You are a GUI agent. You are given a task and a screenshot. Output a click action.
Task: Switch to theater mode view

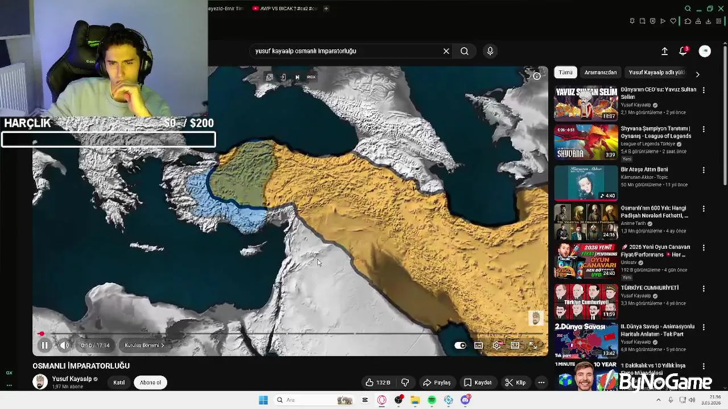point(515,345)
